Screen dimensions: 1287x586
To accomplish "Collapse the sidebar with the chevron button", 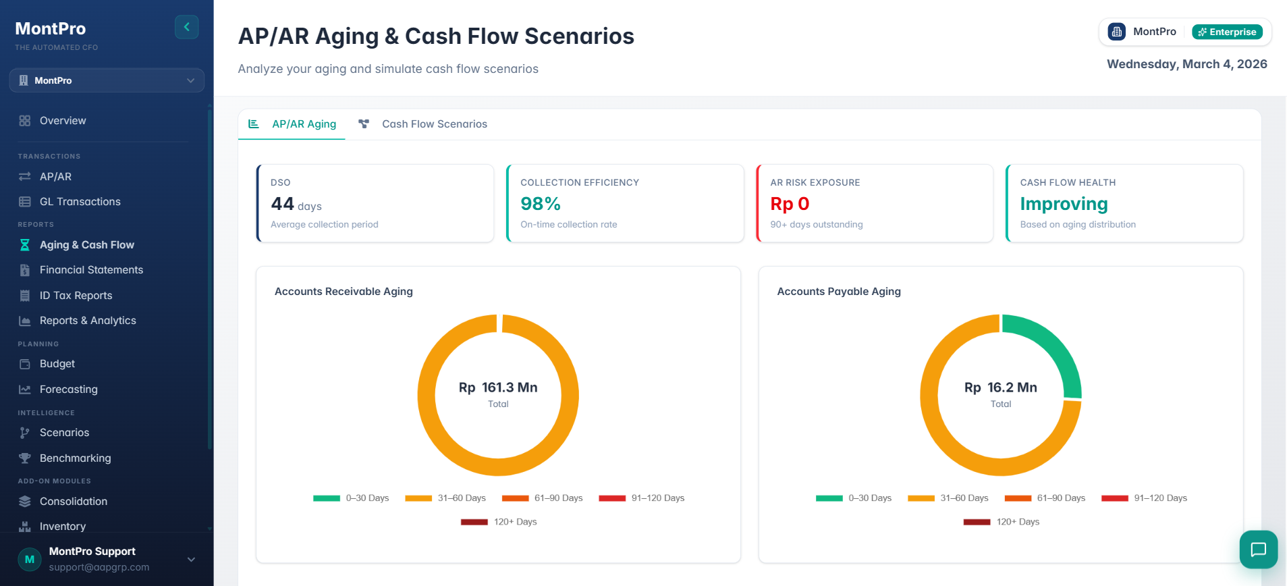I will (186, 27).
